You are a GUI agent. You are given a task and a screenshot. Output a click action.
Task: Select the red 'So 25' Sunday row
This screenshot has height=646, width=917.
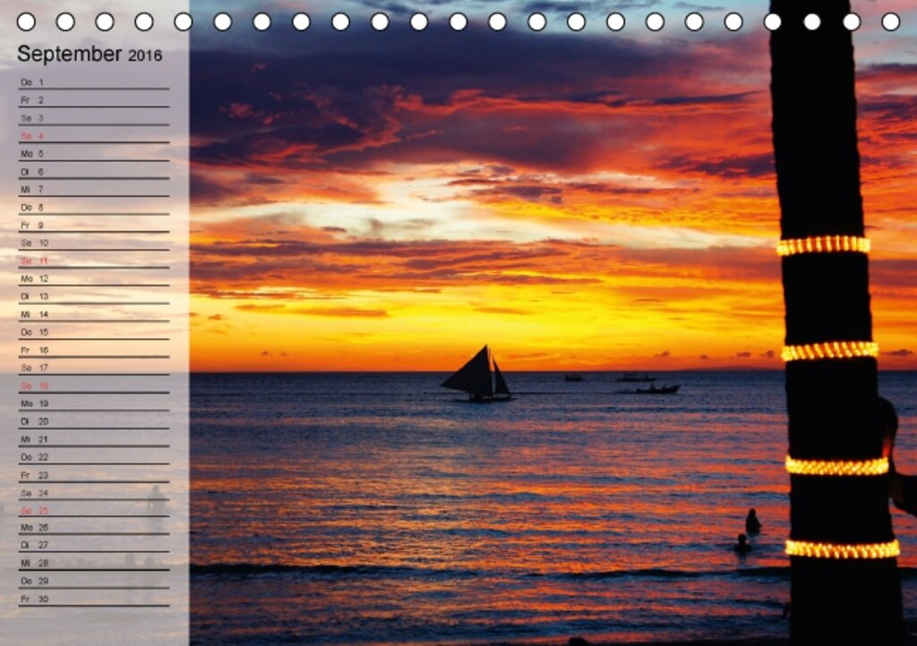[93, 510]
